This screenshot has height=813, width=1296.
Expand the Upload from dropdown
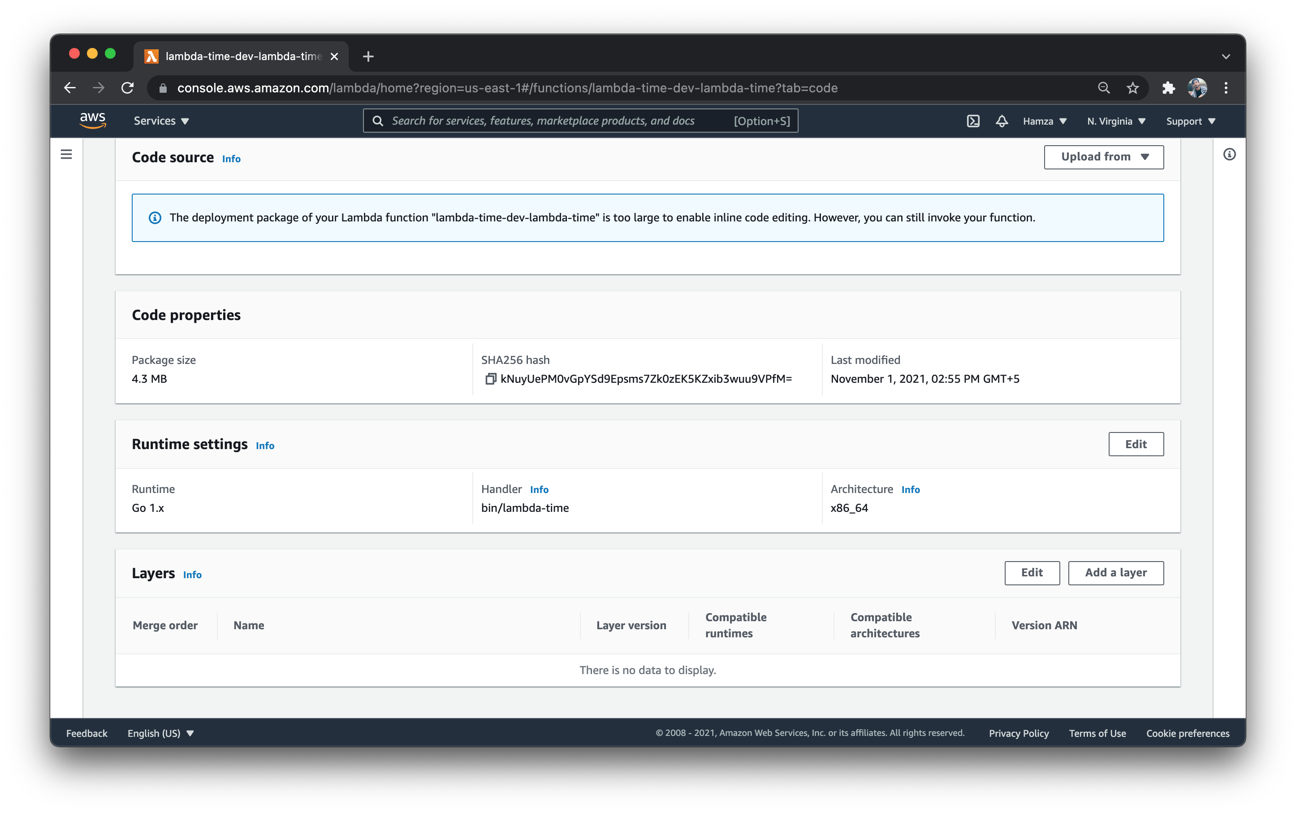pos(1104,157)
